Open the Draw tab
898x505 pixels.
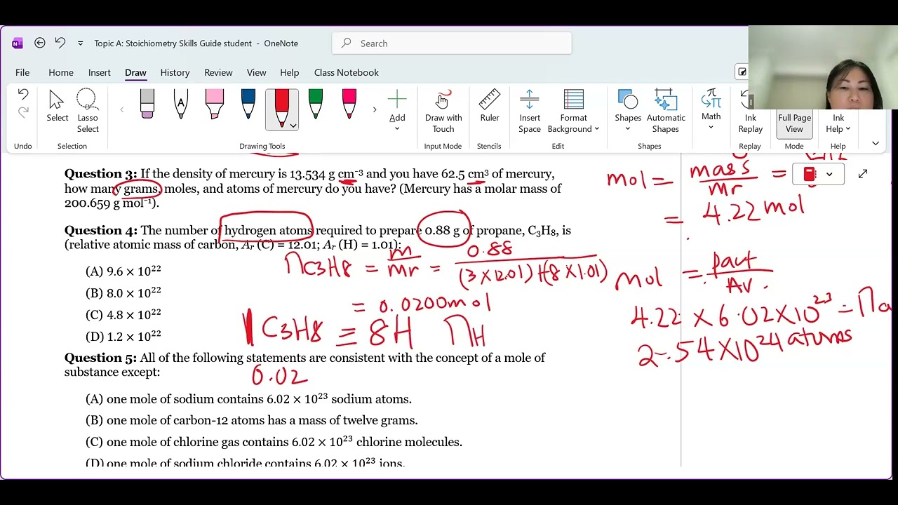(135, 72)
